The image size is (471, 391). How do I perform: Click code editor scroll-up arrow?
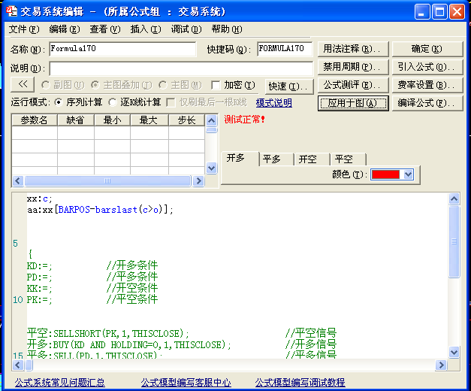point(454,199)
